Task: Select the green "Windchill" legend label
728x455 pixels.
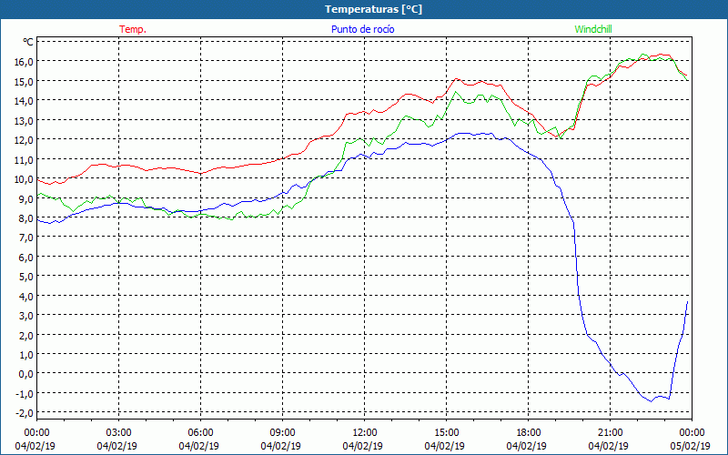Action: coord(593,29)
